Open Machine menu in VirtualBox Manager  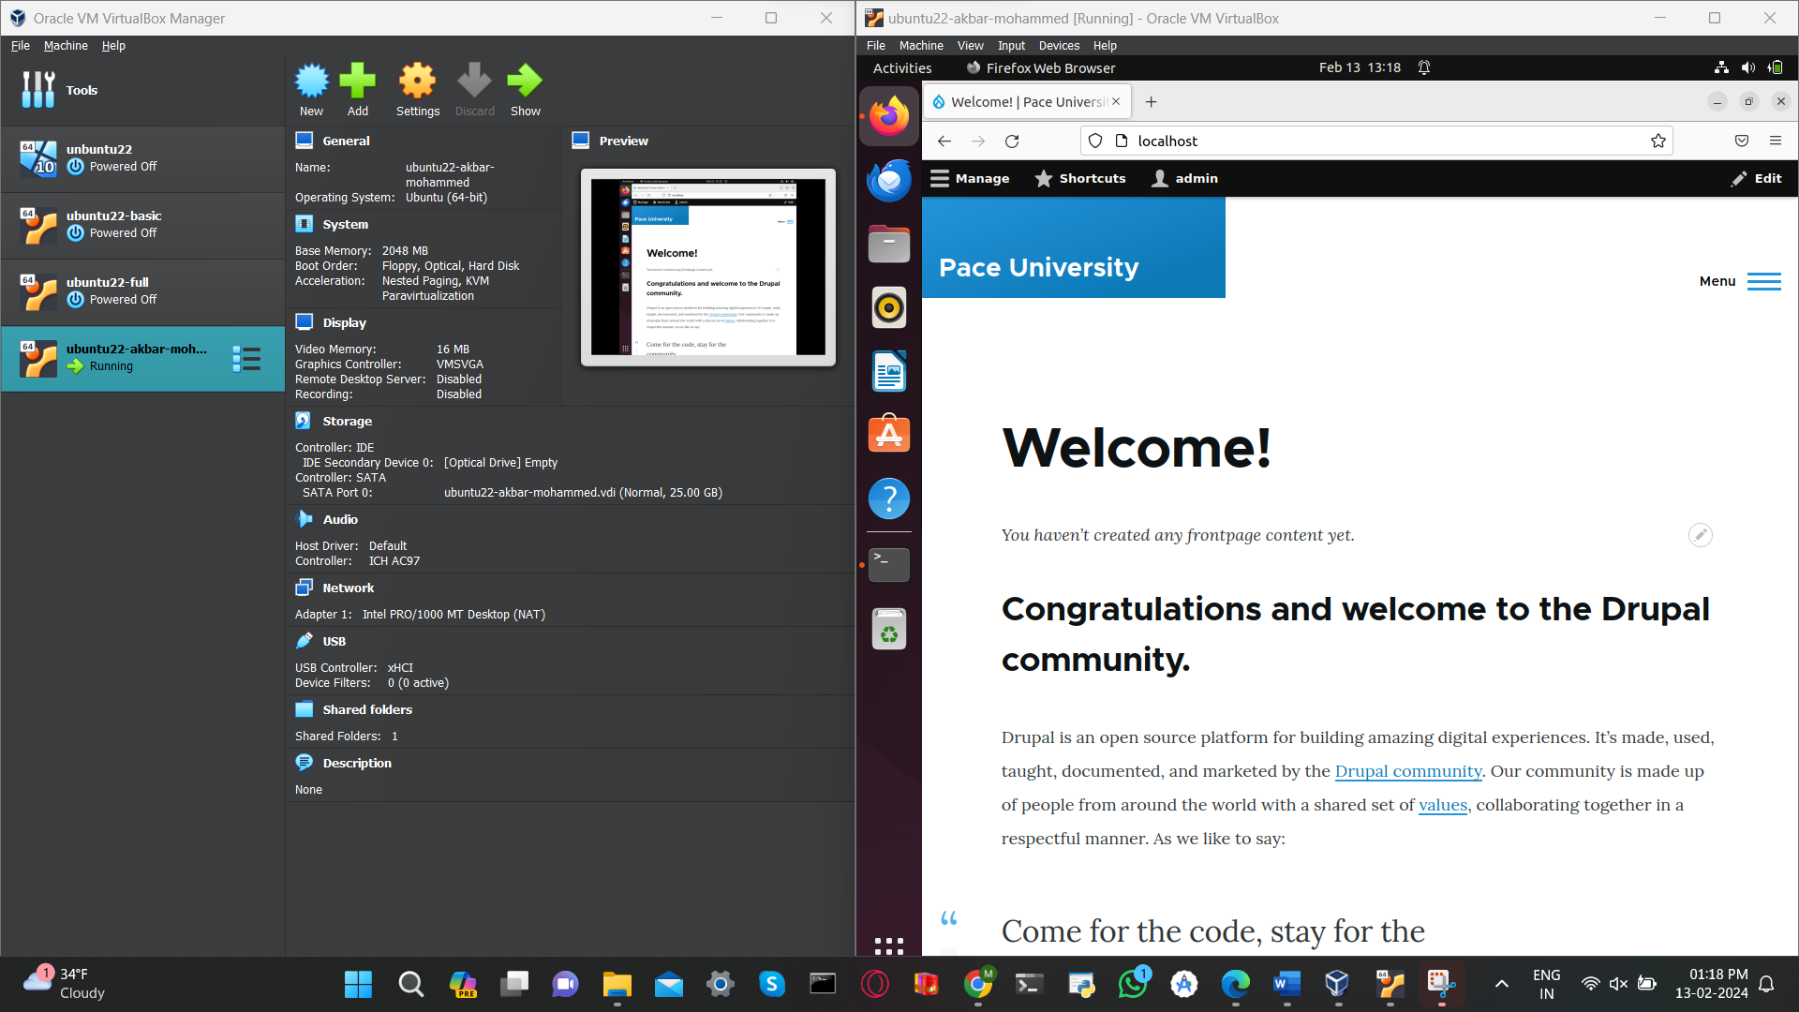[66, 45]
